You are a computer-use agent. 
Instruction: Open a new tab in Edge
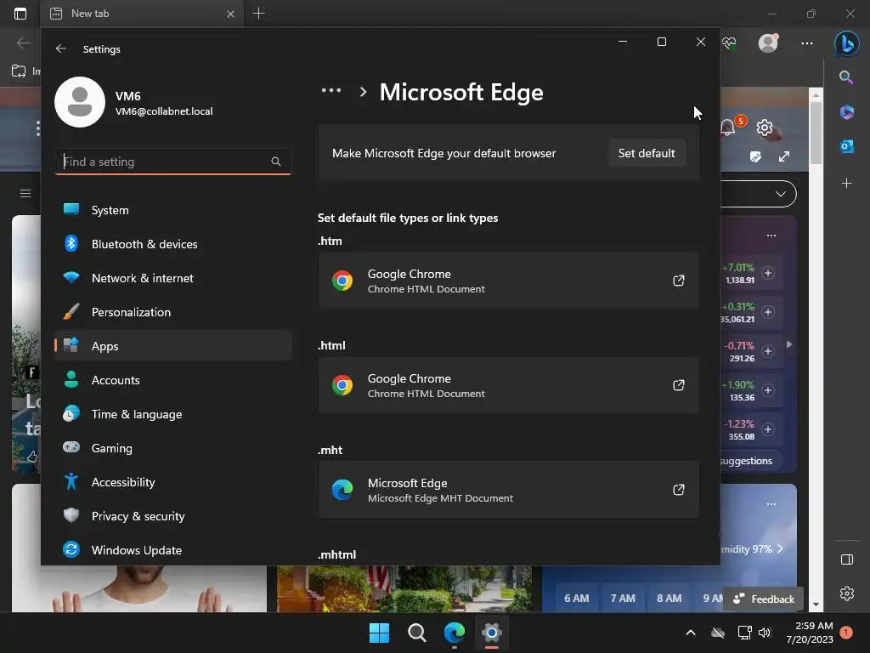(x=258, y=14)
